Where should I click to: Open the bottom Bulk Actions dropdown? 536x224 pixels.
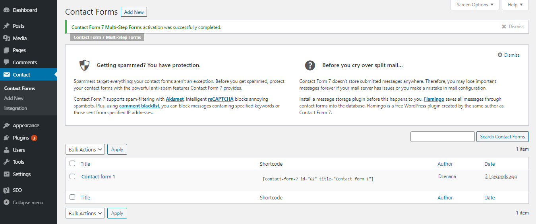point(85,213)
